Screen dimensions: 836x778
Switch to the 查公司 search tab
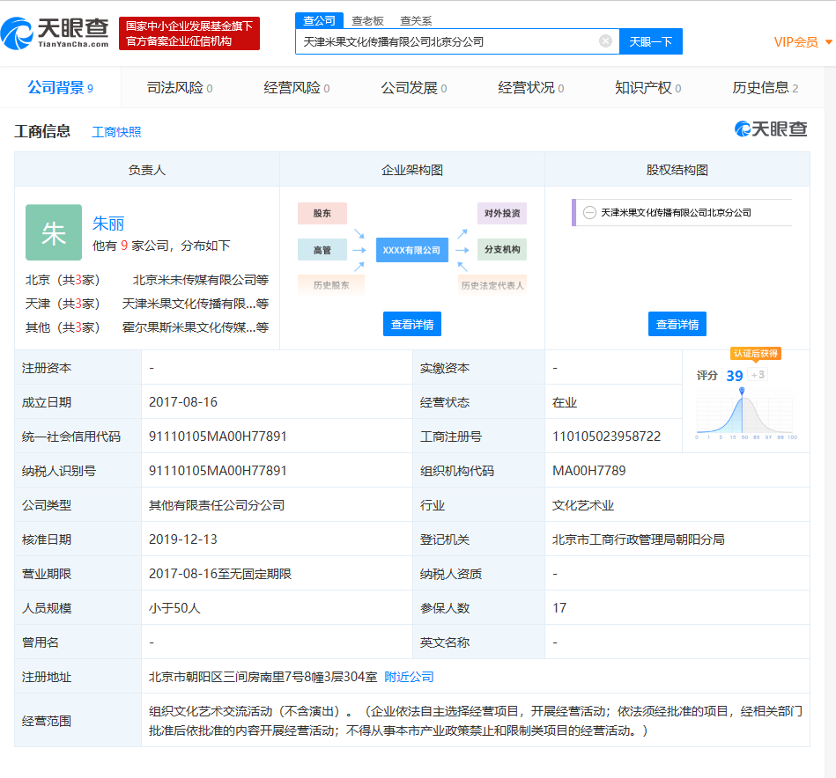319,21
